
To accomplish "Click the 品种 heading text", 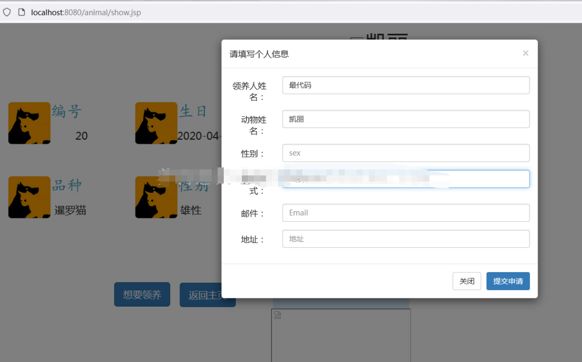I will 67,186.
